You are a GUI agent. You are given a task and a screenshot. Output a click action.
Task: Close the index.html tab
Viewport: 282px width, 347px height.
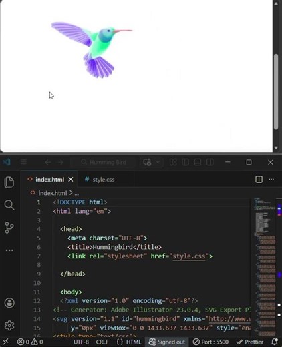pos(71,180)
